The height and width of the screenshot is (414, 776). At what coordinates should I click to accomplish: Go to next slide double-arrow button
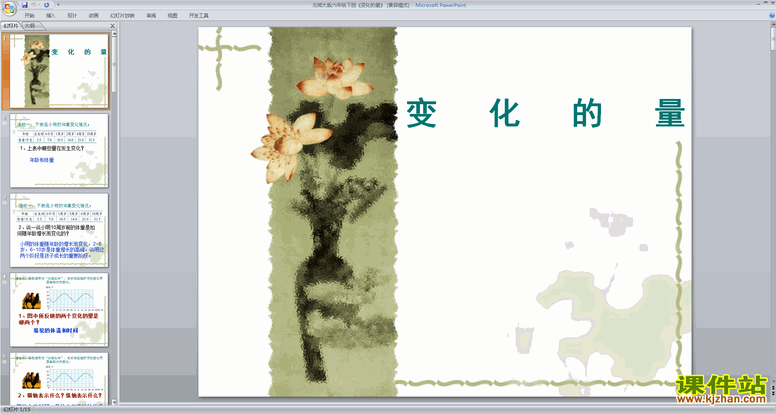773,393
